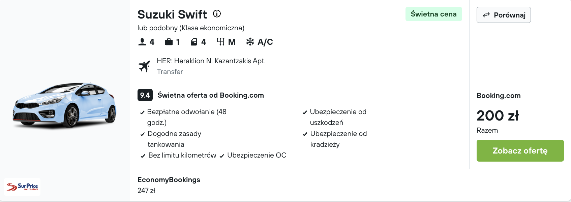Click the passenger seats icon
Screen dimensions: 571x202
point(142,42)
